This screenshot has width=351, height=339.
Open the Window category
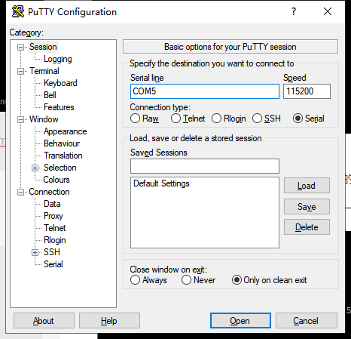coord(44,119)
